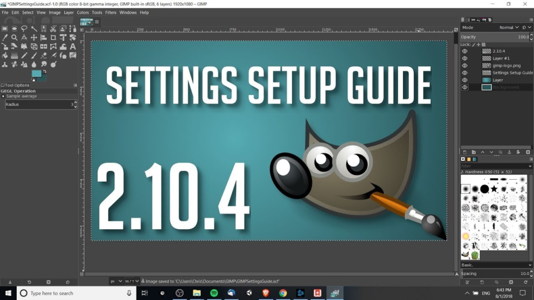534x300 pixels.
Task: Open the brushes panel configure tab menu
Action: tap(531, 159)
